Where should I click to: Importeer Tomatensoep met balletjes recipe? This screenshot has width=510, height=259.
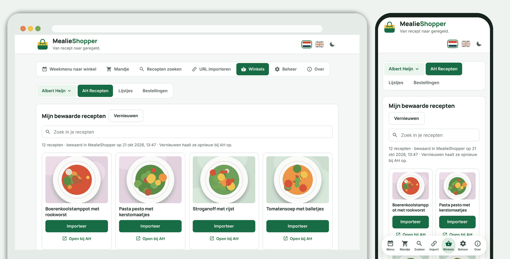point(298,226)
